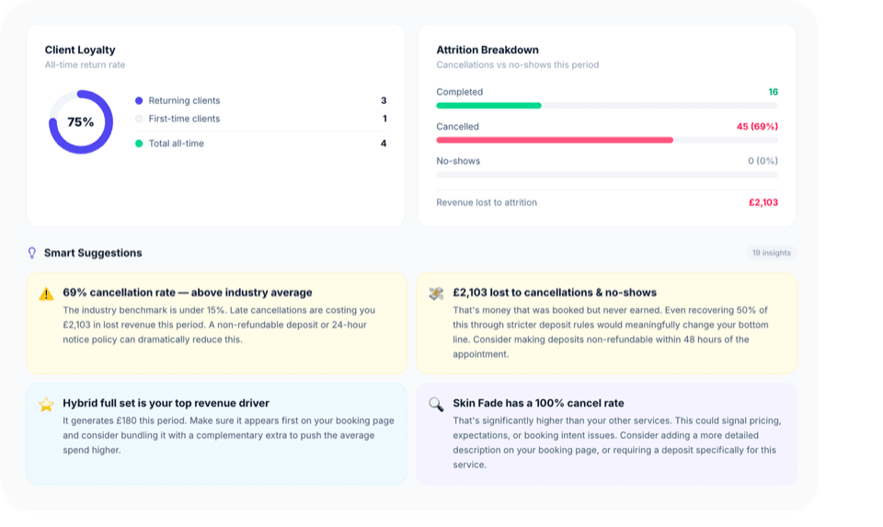
Task: Click the Hybrid full set £180 description
Action: pyautogui.click(x=229, y=435)
